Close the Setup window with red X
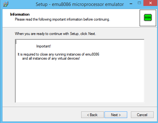 click(x=151, y=3)
